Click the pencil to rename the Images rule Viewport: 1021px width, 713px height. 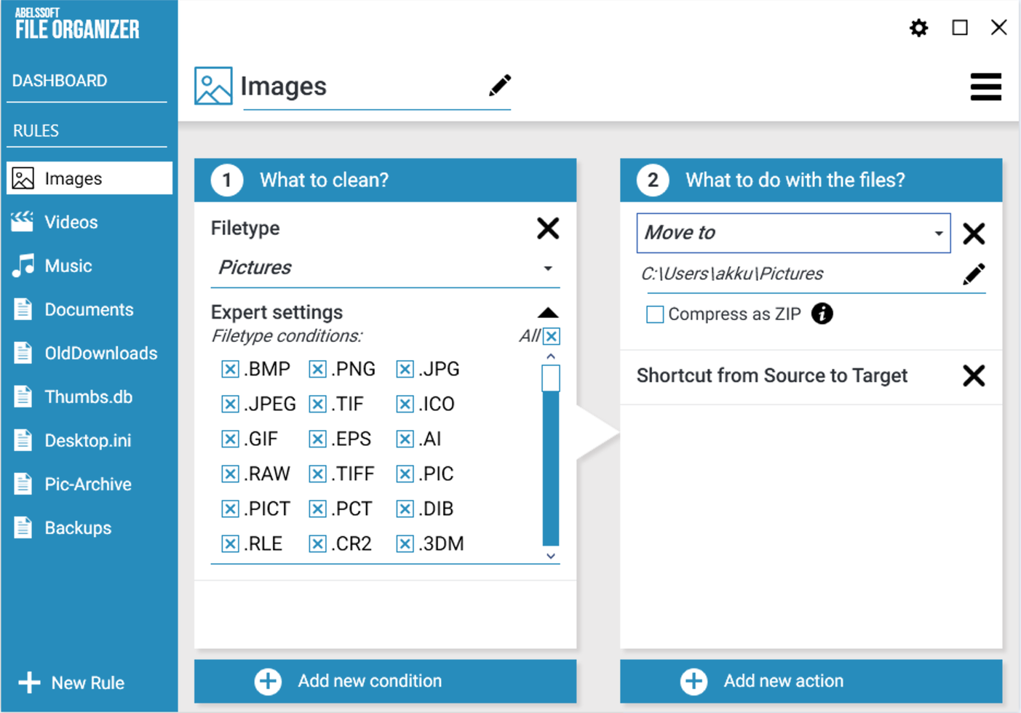click(x=500, y=84)
